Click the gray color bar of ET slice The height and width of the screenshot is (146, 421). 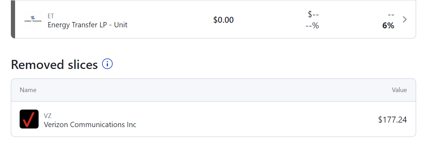pyautogui.click(x=13, y=19)
